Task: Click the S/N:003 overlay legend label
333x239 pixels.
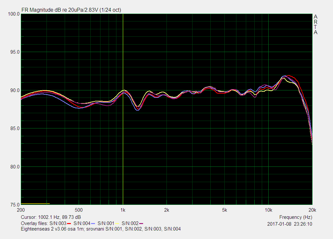Action: pyautogui.click(x=58, y=223)
